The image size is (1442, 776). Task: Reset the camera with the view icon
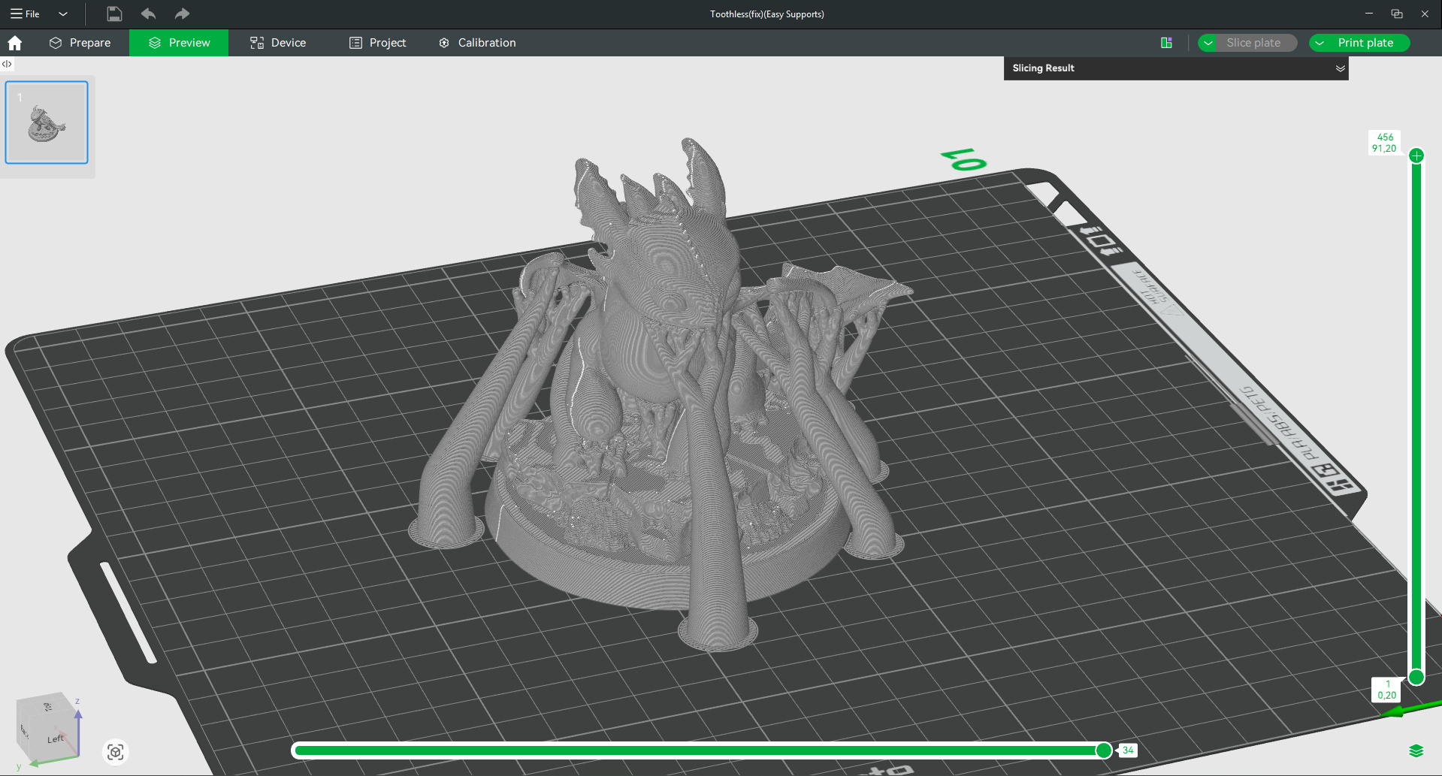click(116, 752)
